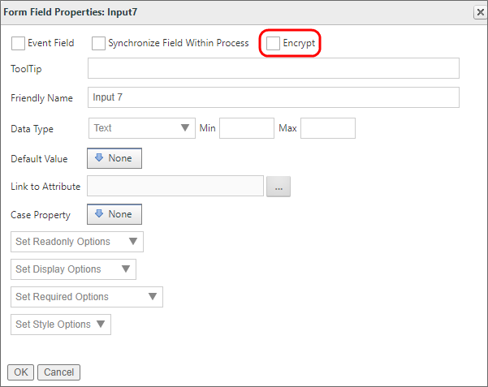Image resolution: width=488 pixels, height=387 pixels.
Task: Click the Max value input box
Action: pos(327,128)
